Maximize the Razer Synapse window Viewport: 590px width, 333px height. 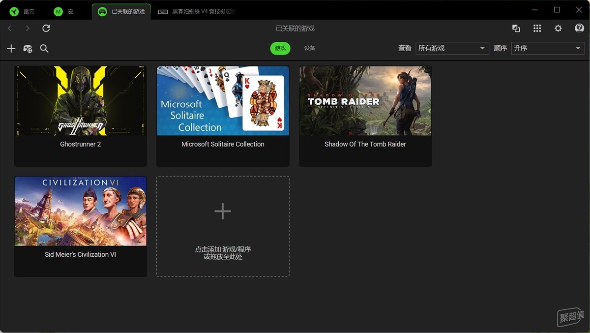coord(557,10)
